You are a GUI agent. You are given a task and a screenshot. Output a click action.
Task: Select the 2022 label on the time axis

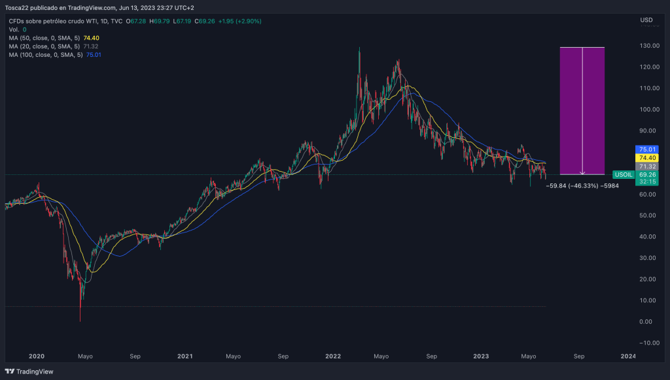pos(333,356)
